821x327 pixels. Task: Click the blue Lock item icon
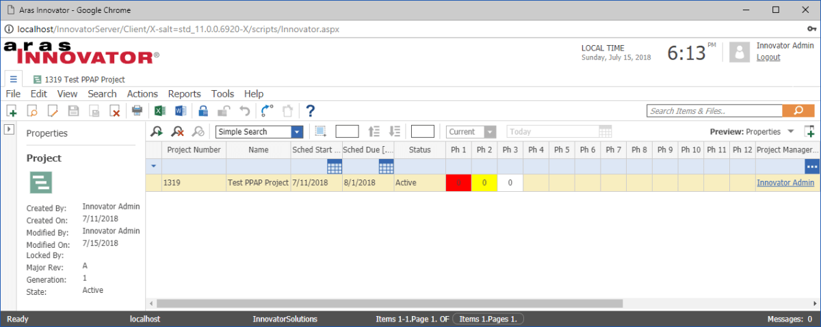pos(203,111)
